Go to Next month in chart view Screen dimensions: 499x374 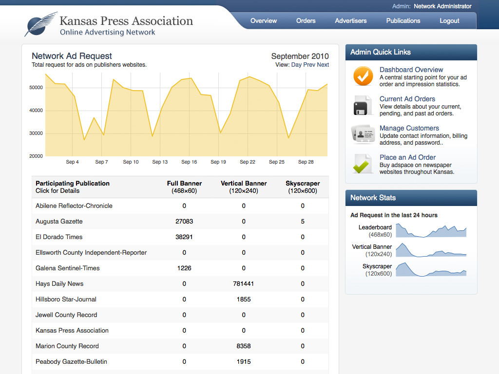(x=323, y=65)
